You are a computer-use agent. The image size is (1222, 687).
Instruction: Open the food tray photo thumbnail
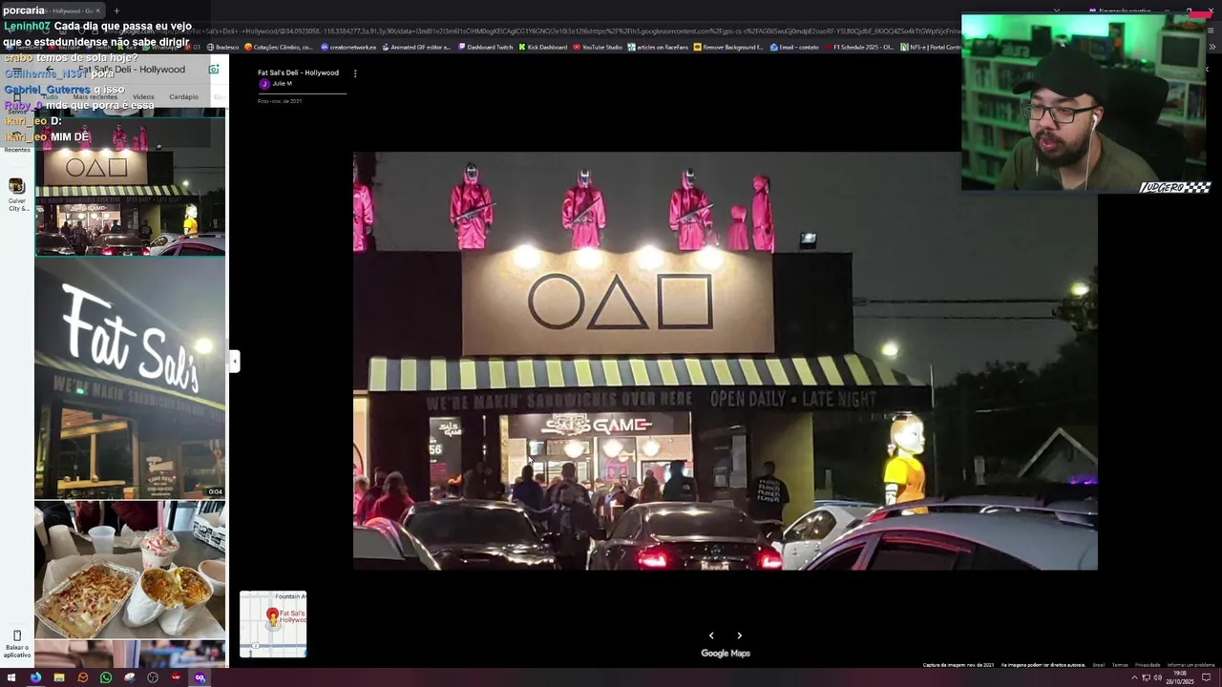pos(130,570)
